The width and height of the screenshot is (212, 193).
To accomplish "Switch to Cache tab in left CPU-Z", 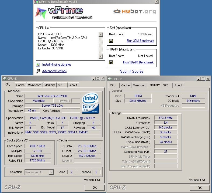I will click(20, 85).
